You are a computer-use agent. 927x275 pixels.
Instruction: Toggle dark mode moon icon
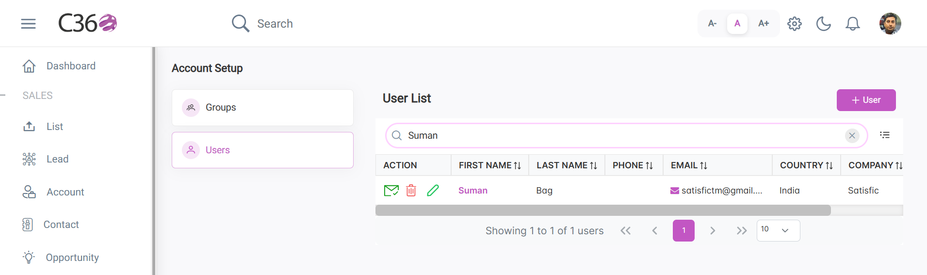point(824,23)
